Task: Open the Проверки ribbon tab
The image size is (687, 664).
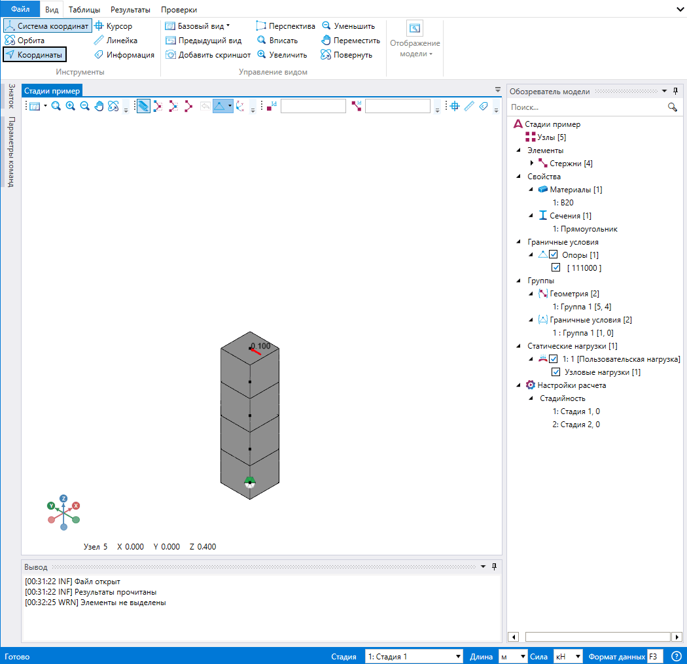Action: tap(179, 10)
